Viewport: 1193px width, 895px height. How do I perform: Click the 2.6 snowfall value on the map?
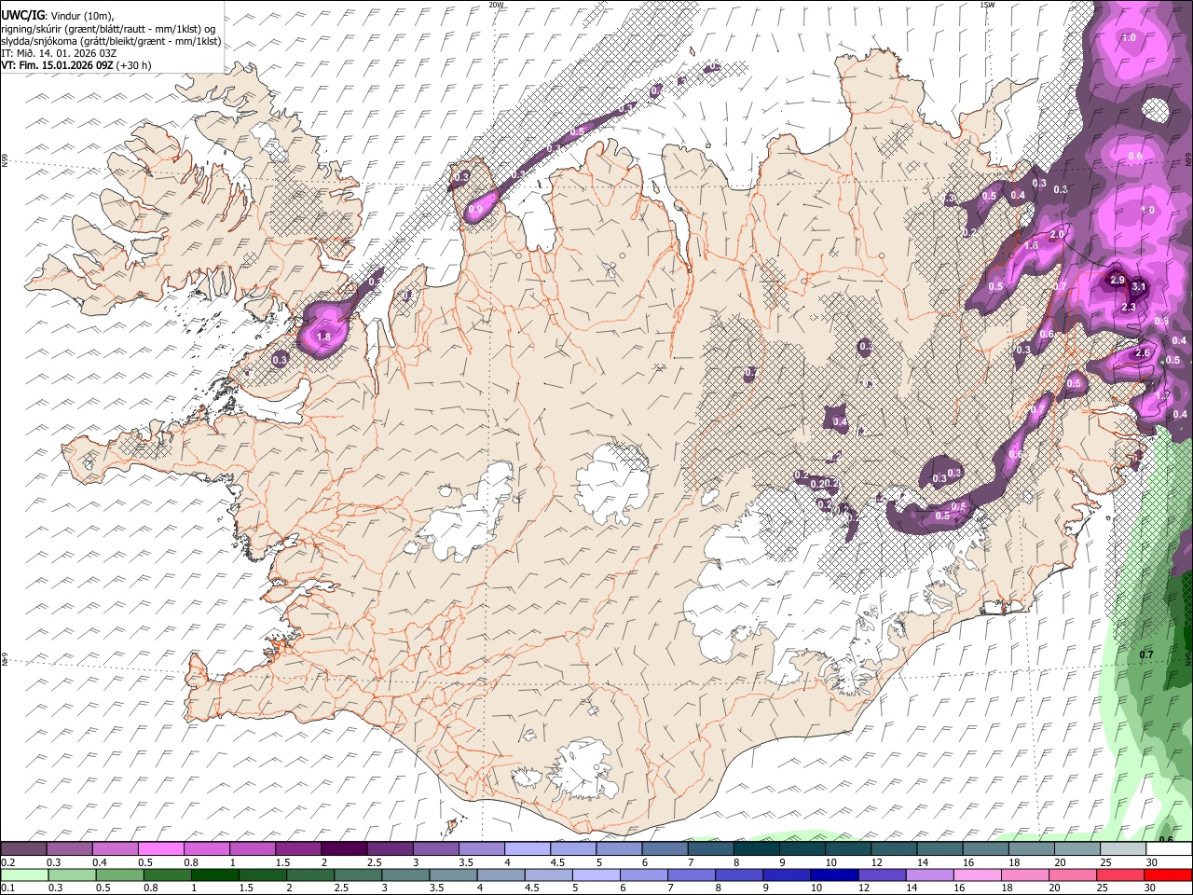tap(1143, 352)
